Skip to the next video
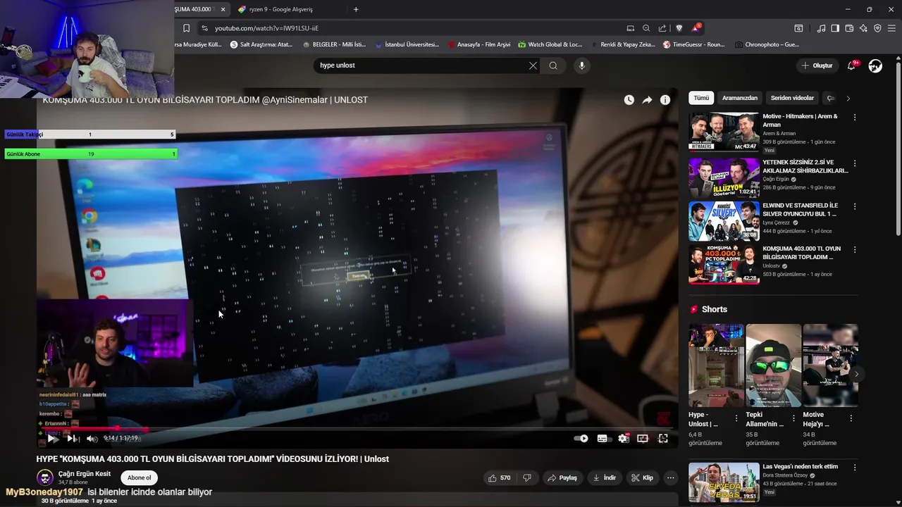 [x=71, y=438]
